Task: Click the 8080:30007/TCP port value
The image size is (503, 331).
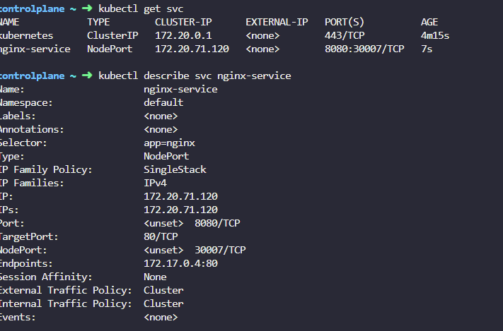Action: 364,49
